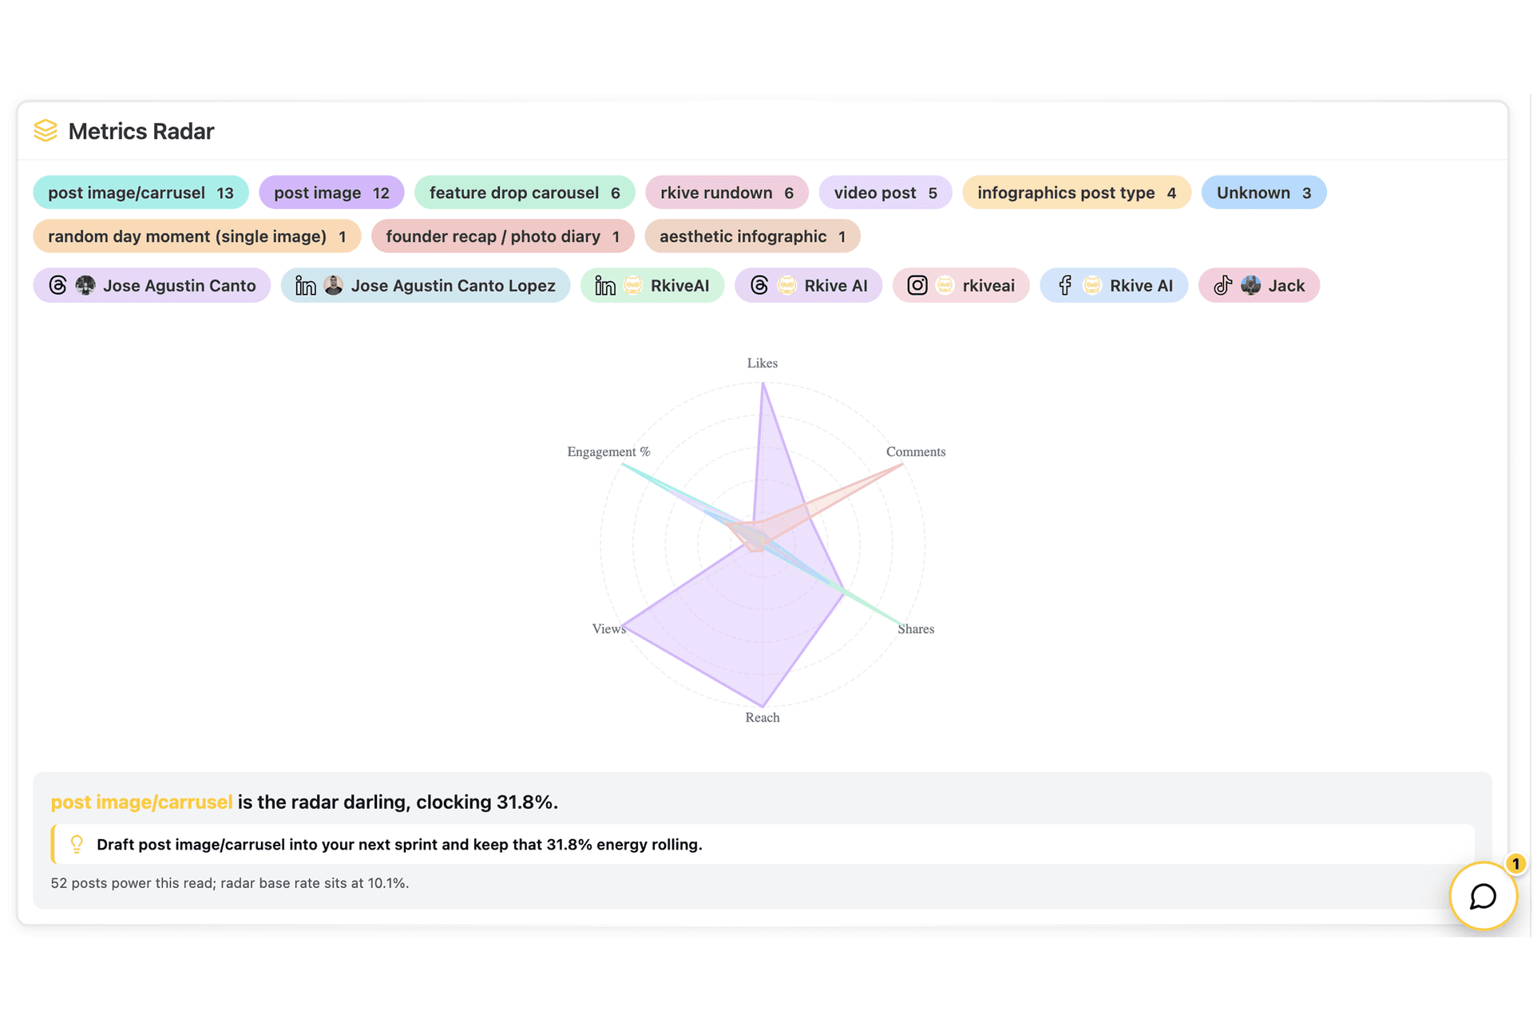
Task: Toggle the video post filter chip
Action: coord(885,192)
